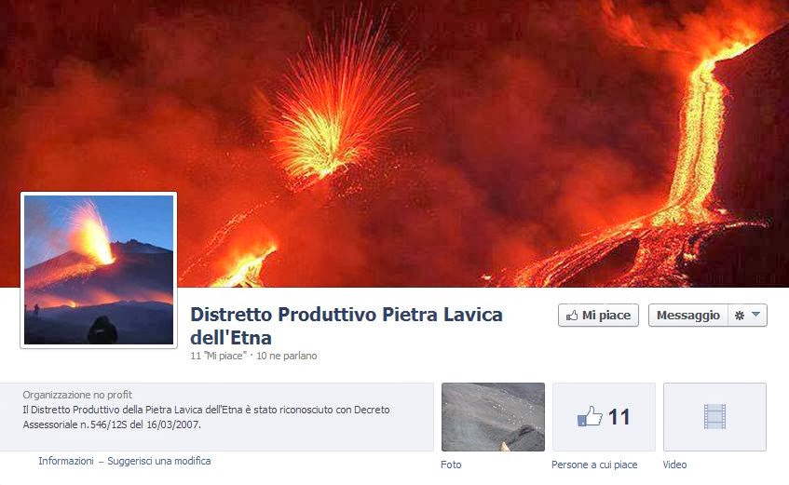This screenshot has width=789, height=485.
Task: Click the 11 "Mi piace" count text
Action: (218, 356)
